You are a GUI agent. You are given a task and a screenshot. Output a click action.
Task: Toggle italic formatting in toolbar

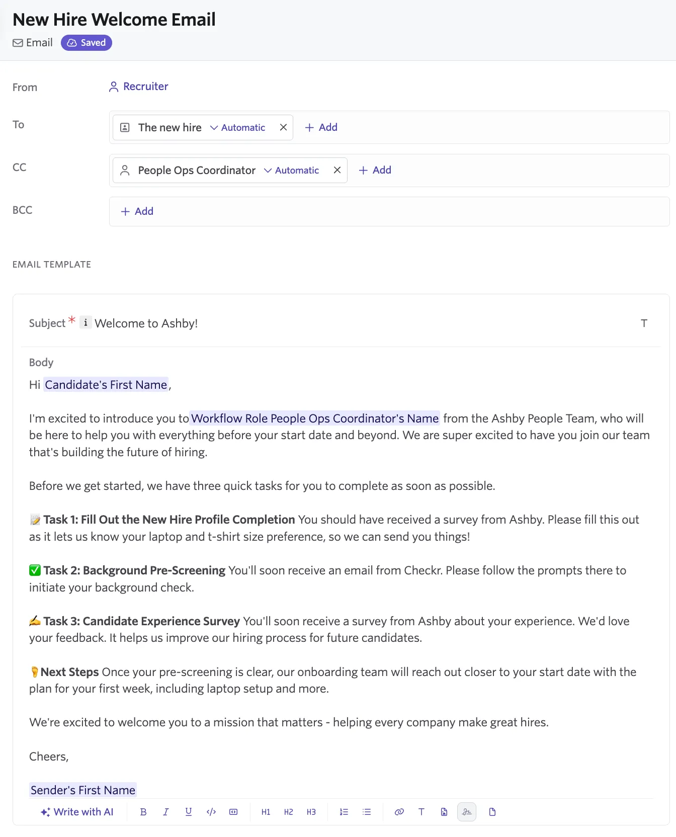tap(166, 812)
